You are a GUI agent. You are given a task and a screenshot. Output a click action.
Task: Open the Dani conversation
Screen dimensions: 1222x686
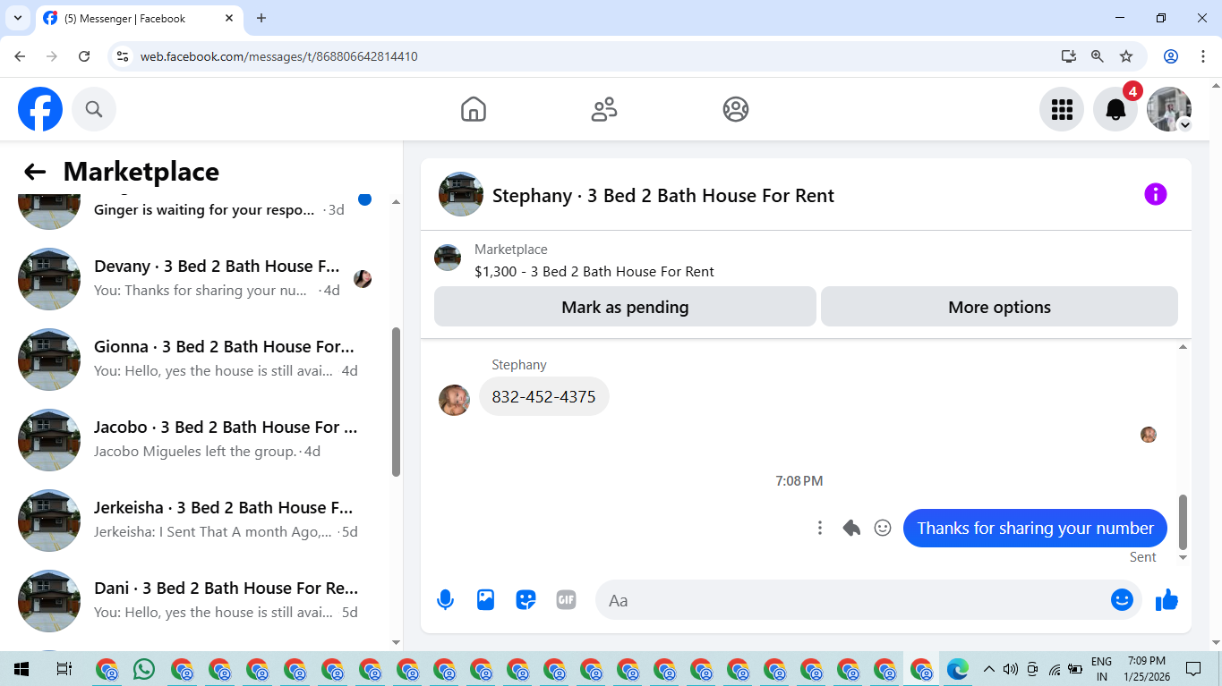[x=201, y=600]
